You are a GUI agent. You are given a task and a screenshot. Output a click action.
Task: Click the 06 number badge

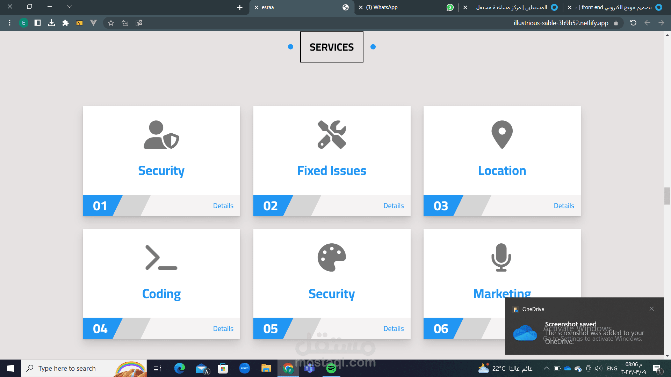coord(441,328)
